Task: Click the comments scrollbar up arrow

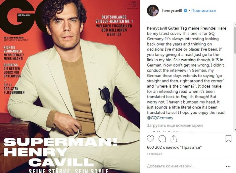Action: [234, 25]
